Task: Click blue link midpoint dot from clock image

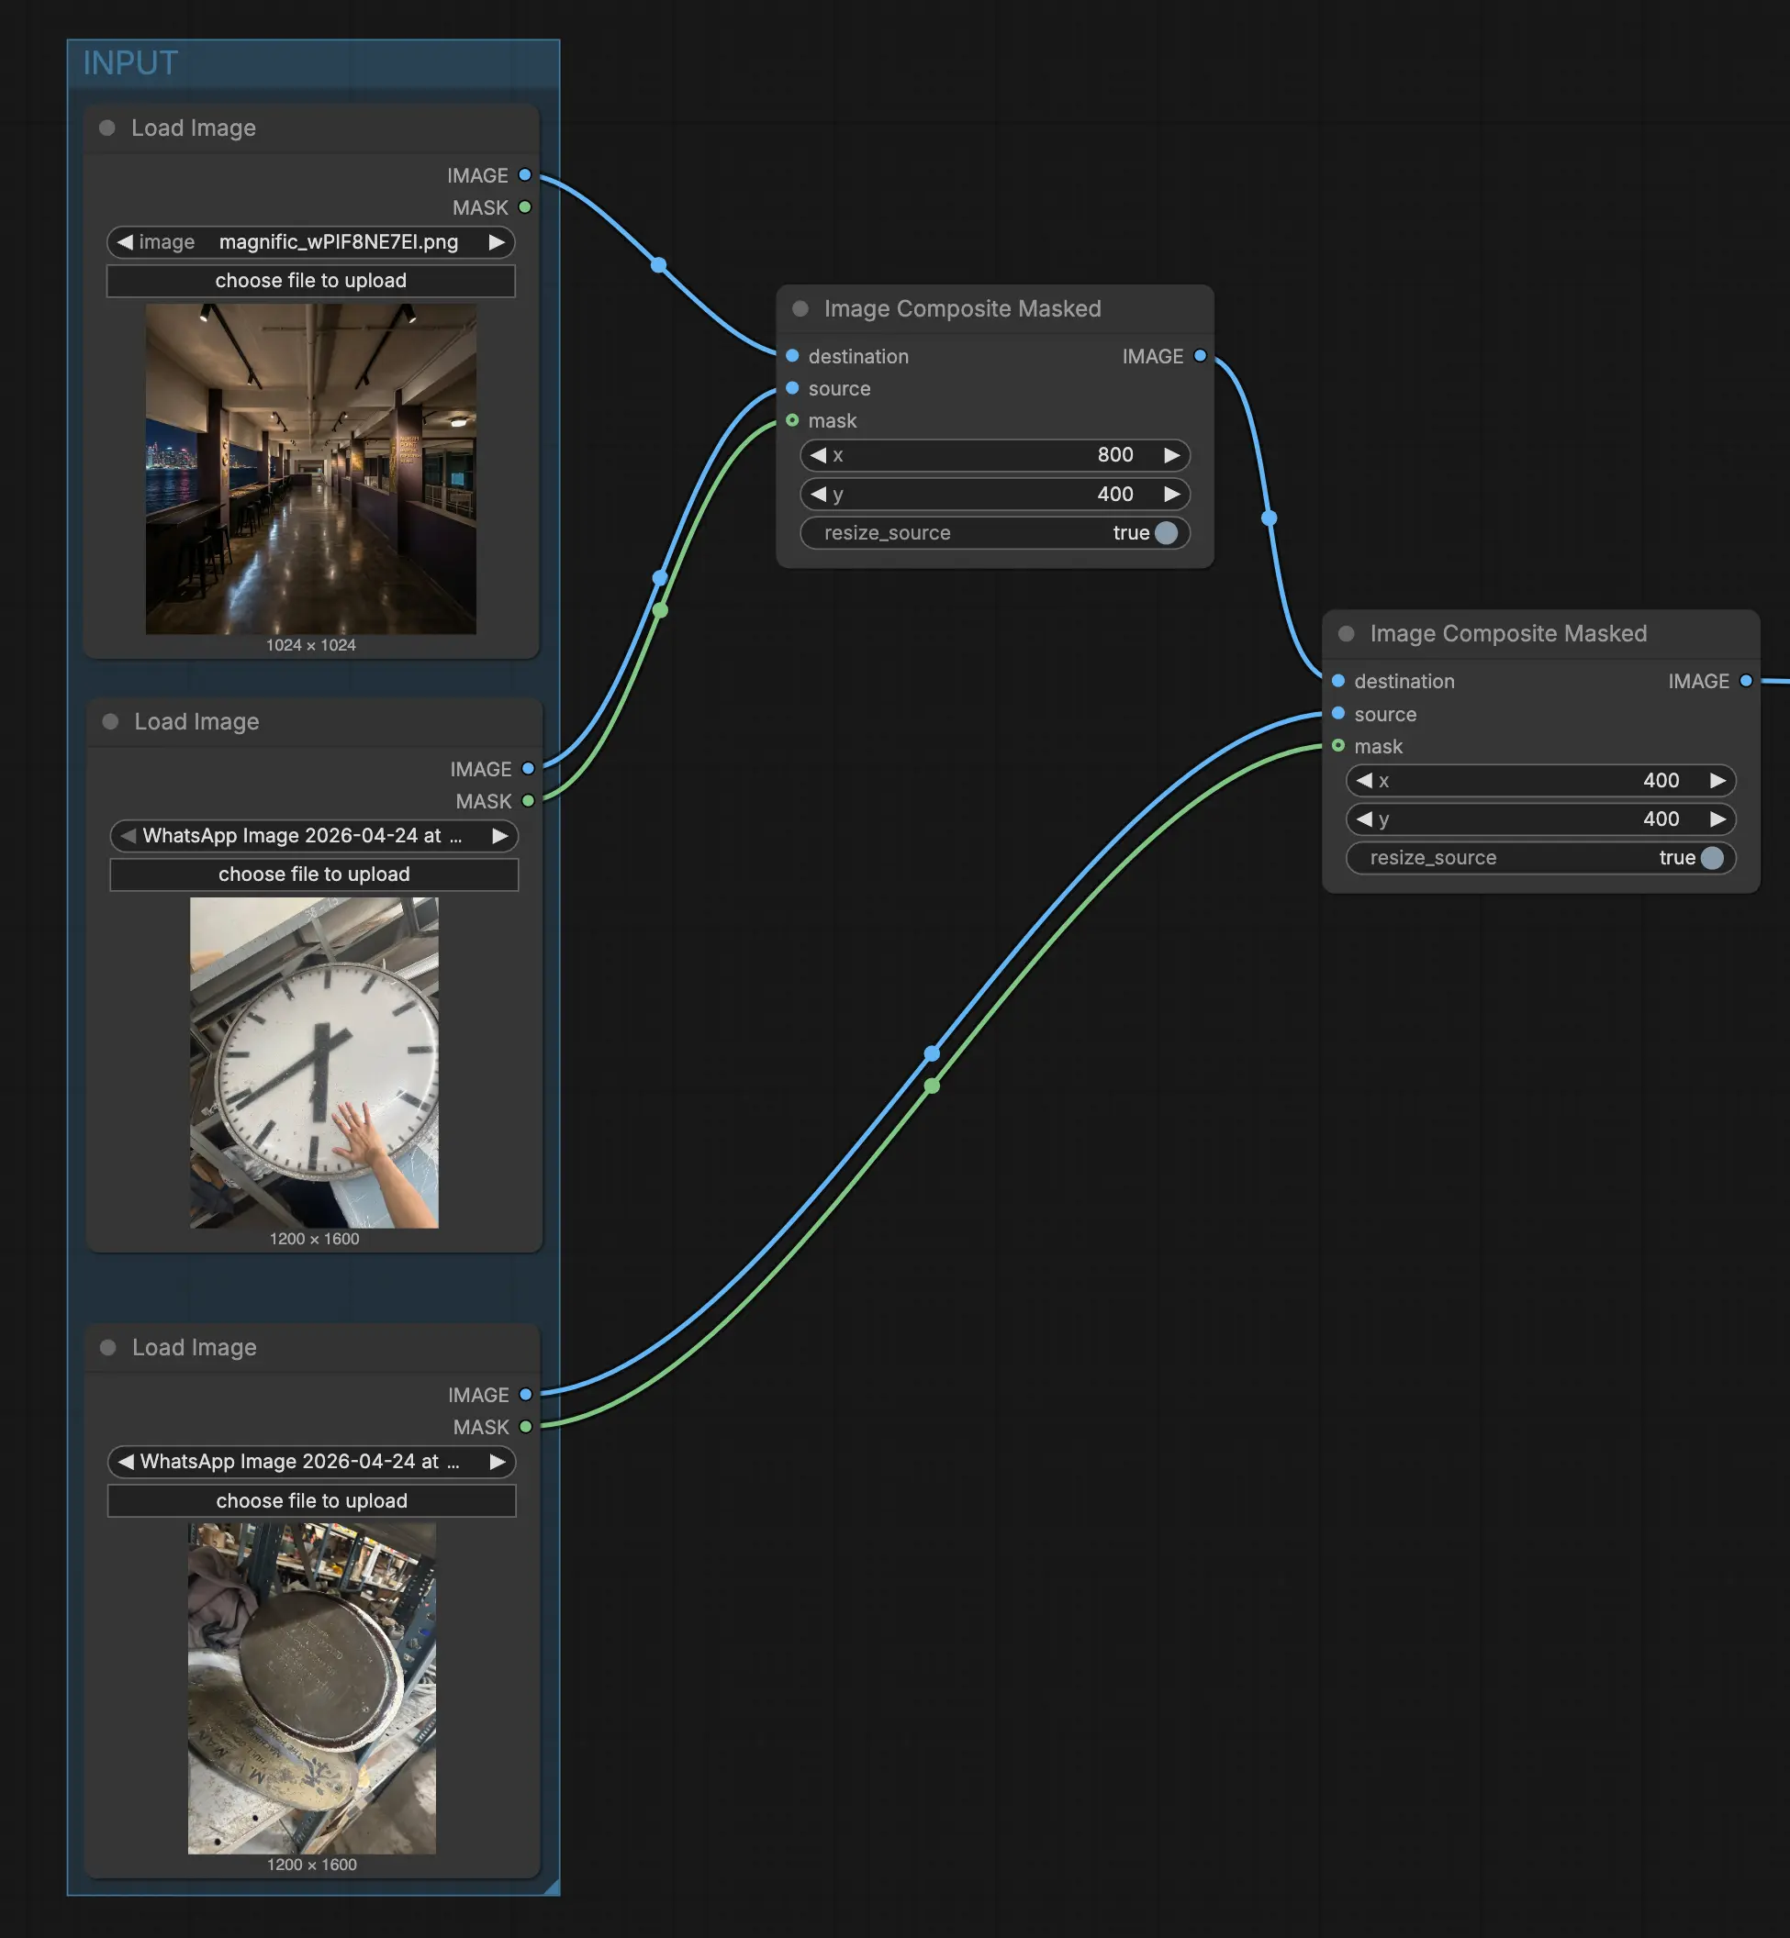Action: pyautogui.click(x=660, y=578)
